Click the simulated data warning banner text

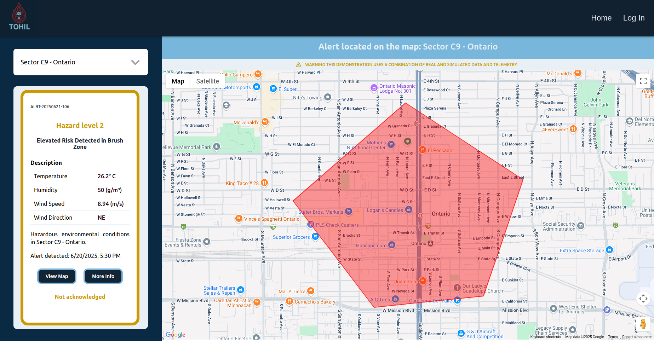click(x=411, y=65)
